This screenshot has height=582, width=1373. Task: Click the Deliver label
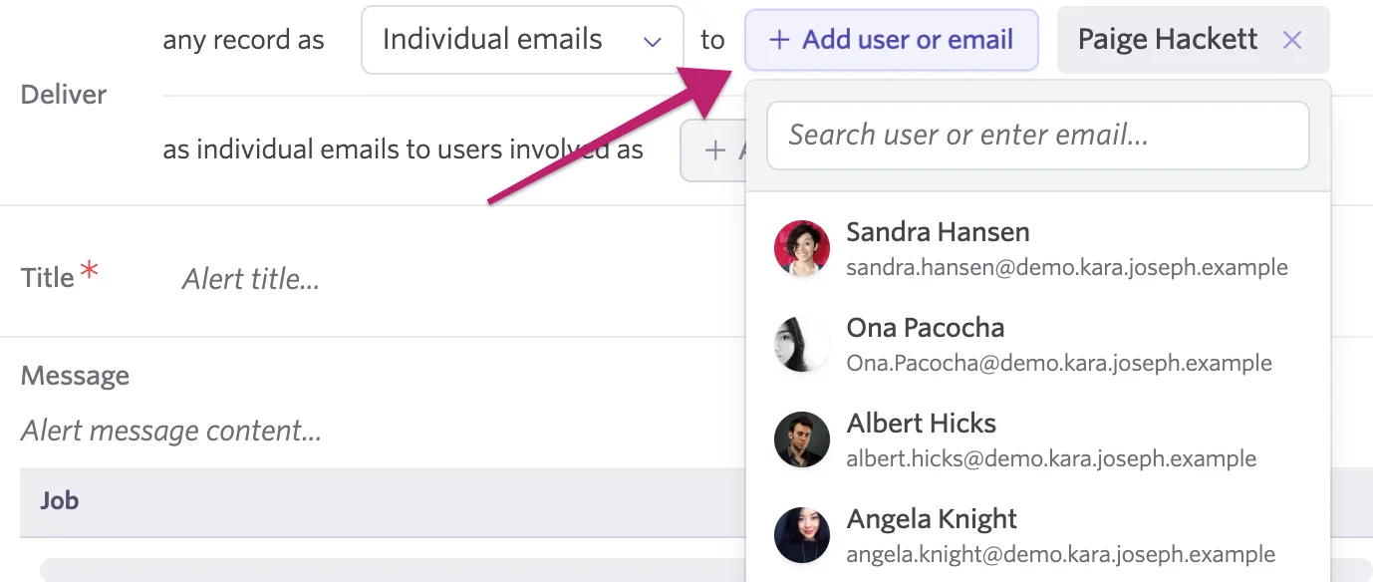tap(64, 95)
